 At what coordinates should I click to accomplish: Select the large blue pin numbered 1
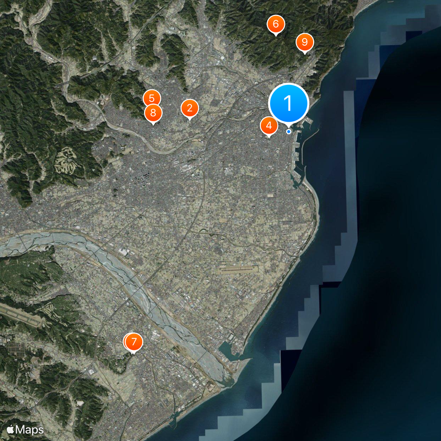point(288,103)
